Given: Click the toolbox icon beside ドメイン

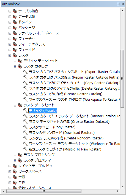Looking at the screenshot, I should point(15,22).
